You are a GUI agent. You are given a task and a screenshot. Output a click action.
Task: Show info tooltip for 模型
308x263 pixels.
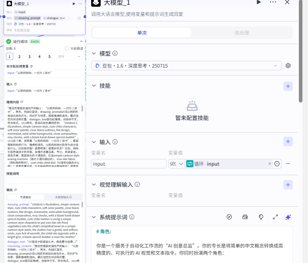tap(115, 53)
